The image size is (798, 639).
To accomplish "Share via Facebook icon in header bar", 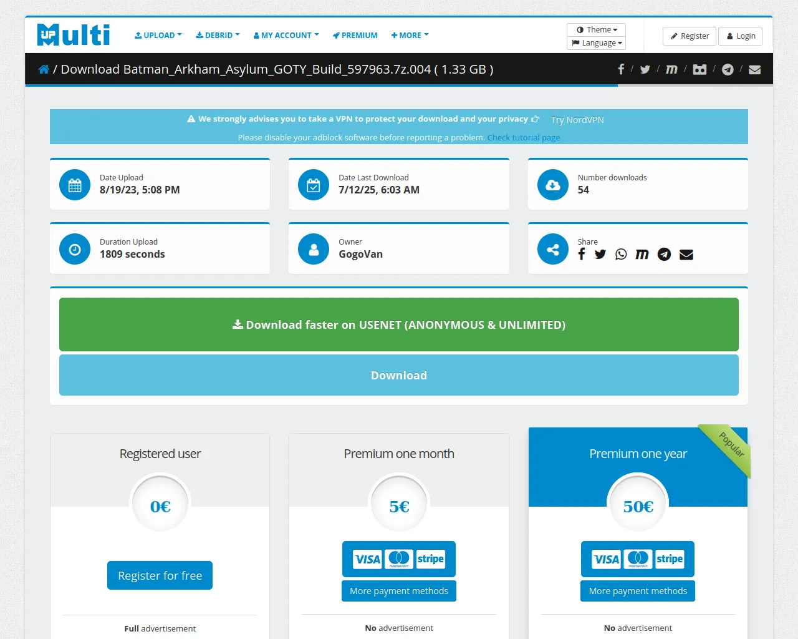I will [x=621, y=69].
